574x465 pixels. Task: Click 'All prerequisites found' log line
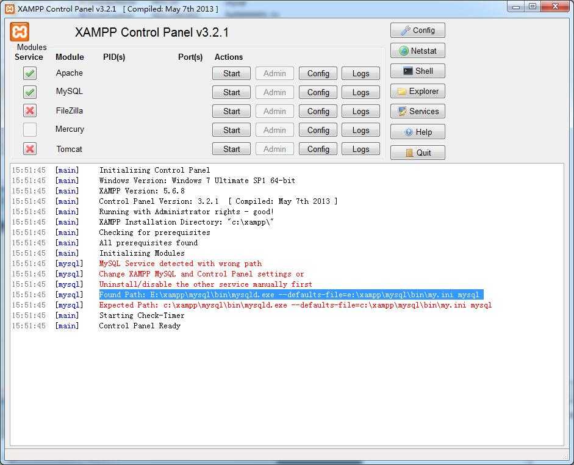(148, 243)
